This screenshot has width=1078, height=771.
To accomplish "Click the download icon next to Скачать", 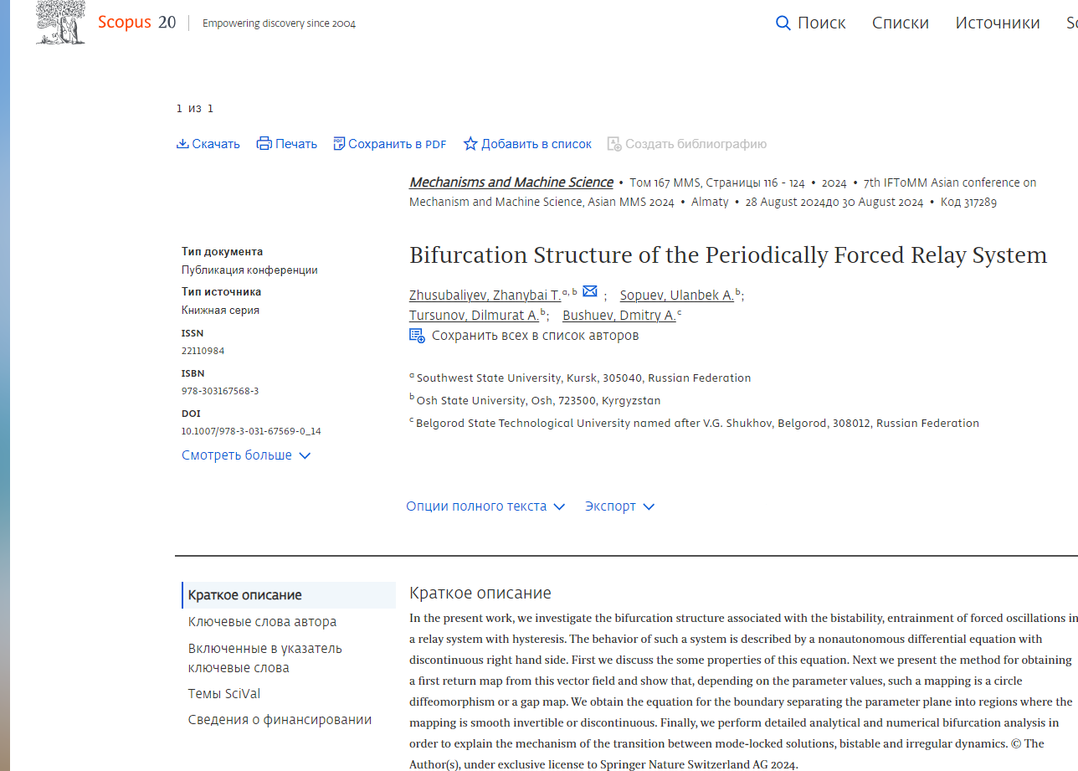I will (x=182, y=143).
